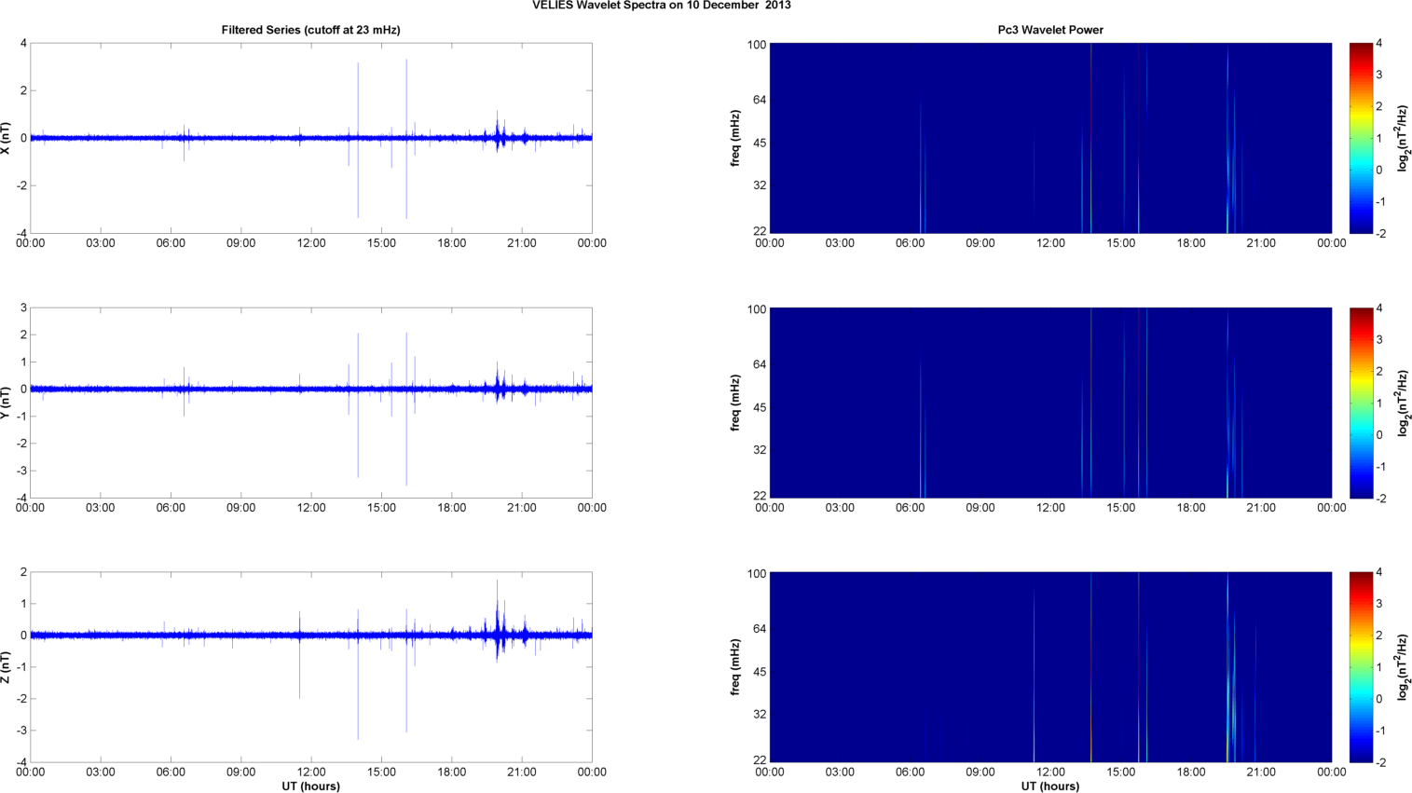1412x793 pixels.
Task: Click "freq (mHz)" label of top spectrogram
Action: pyautogui.click(x=735, y=138)
